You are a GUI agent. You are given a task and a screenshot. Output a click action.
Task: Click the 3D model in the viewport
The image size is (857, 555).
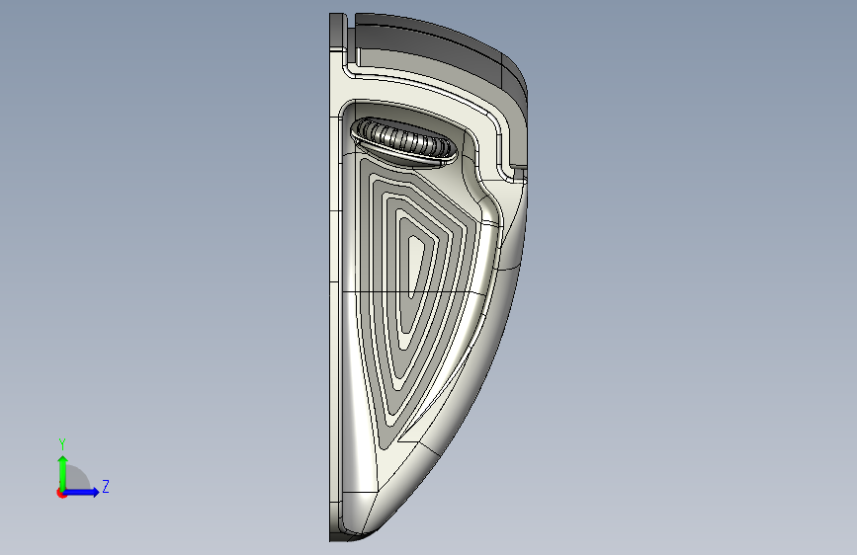(428, 277)
